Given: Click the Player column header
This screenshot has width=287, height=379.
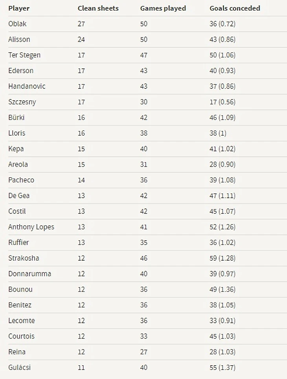Looking at the screenshot, I should (x=19, y=9).
